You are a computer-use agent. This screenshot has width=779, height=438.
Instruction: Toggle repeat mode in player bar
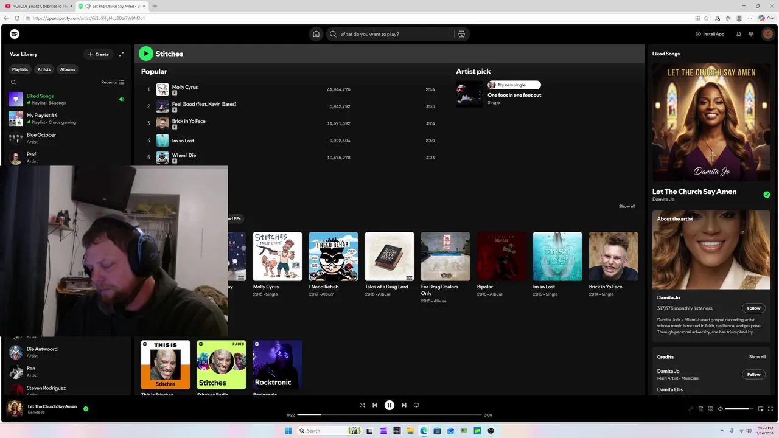(x=416, y=405)
